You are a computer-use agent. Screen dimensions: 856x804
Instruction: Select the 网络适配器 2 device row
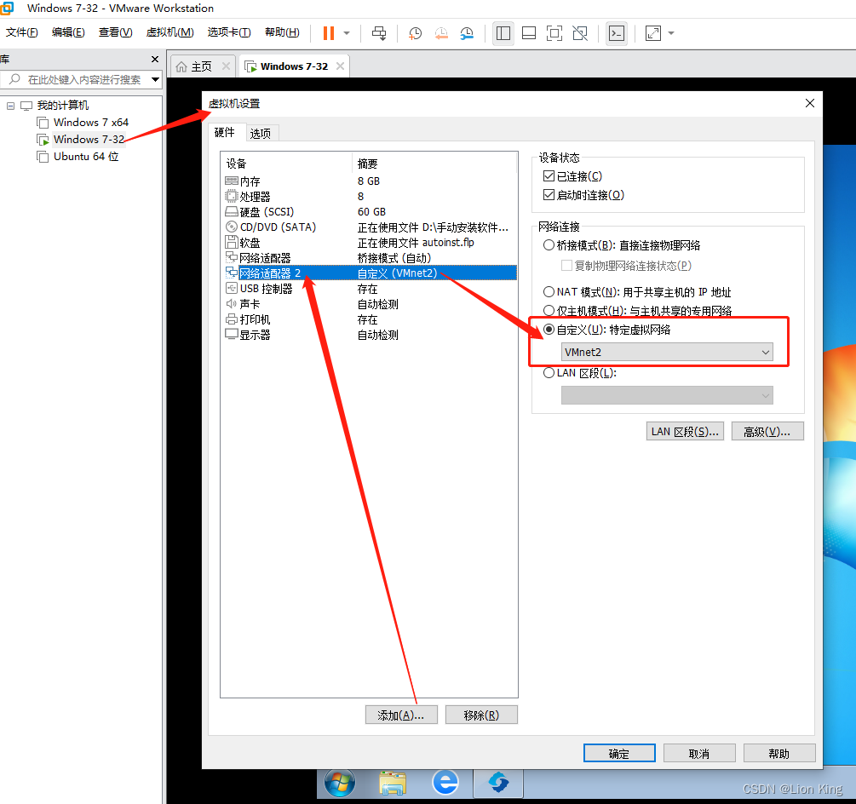369,273
